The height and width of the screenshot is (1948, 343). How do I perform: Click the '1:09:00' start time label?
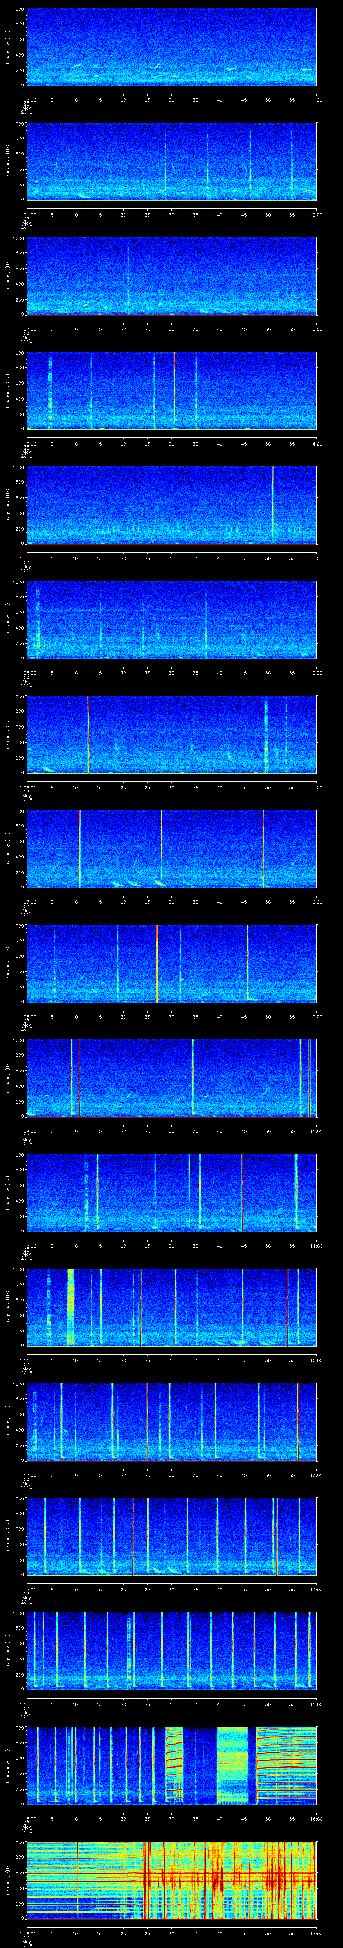tap(27, 1131)
